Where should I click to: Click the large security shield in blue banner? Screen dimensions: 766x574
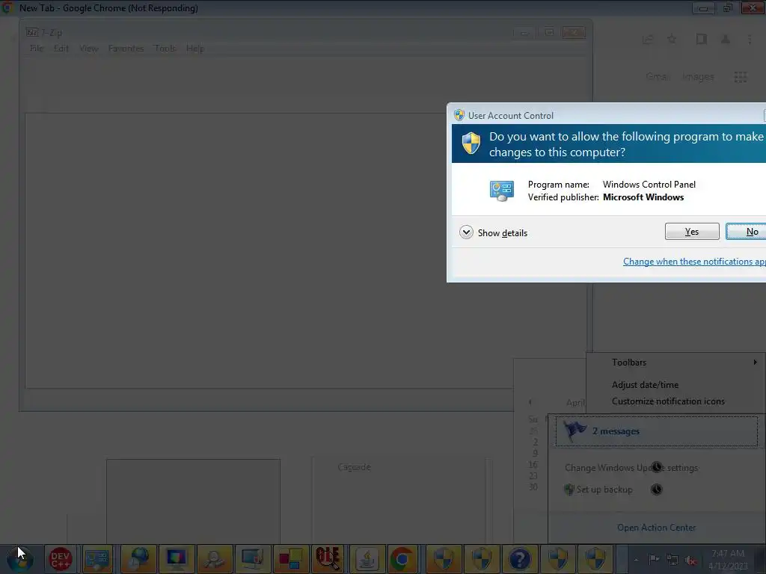(x=471, y=143)
